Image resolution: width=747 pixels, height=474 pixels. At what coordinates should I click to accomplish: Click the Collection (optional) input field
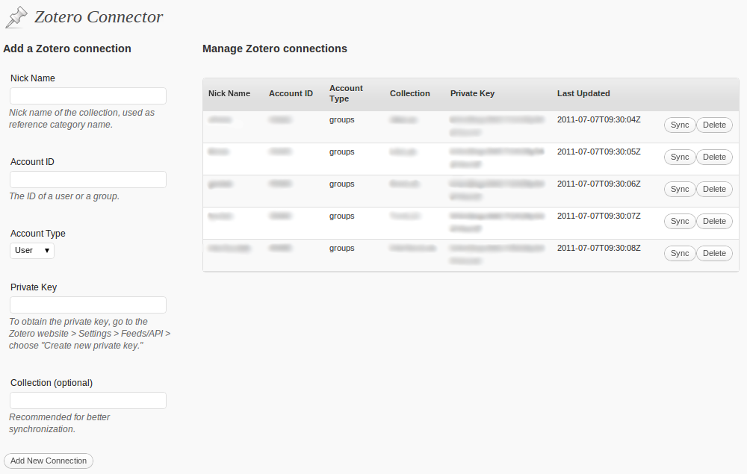pyautogui.click(x=88, y=401)
